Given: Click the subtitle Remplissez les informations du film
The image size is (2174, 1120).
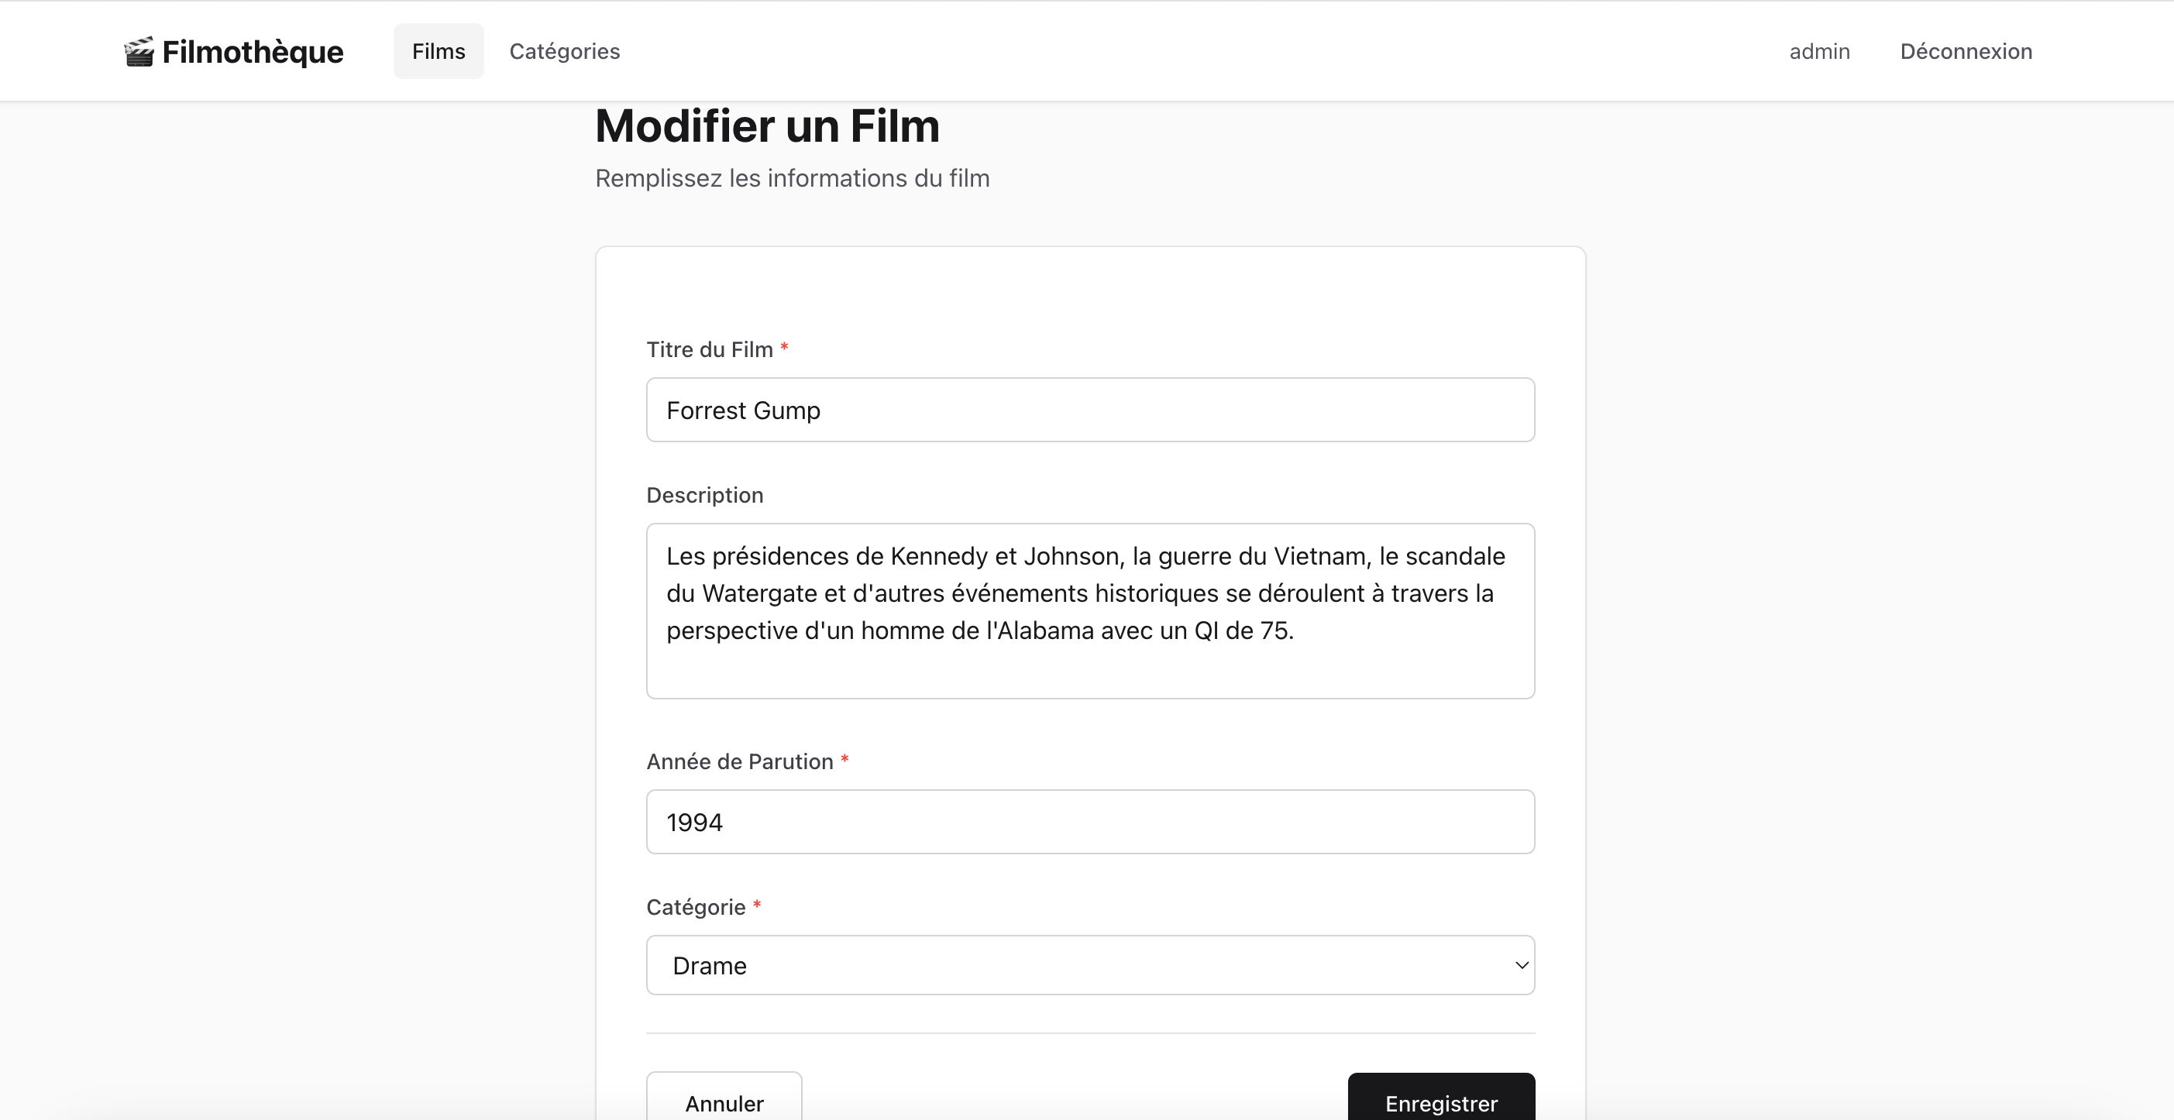Looking at the screenshot, I should (792, 179).
